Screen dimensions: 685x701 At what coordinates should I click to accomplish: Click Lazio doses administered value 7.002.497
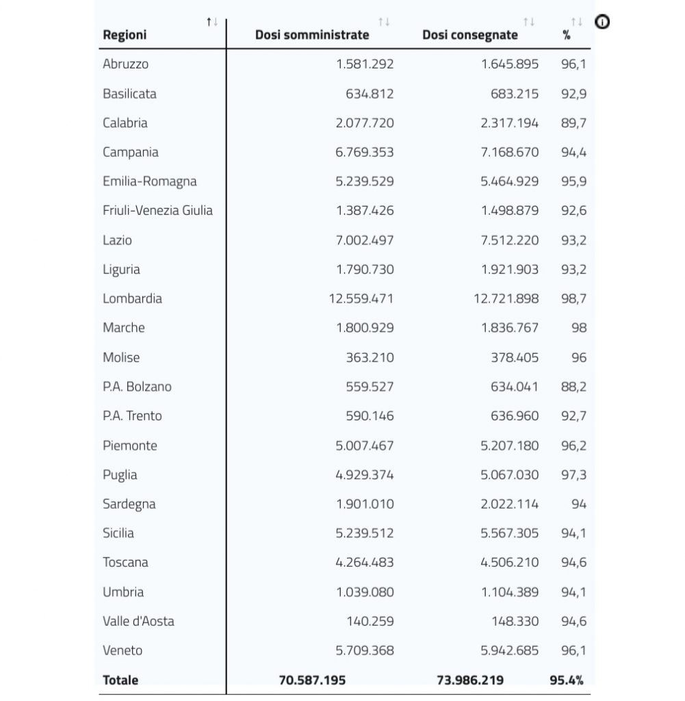point(365,240)
